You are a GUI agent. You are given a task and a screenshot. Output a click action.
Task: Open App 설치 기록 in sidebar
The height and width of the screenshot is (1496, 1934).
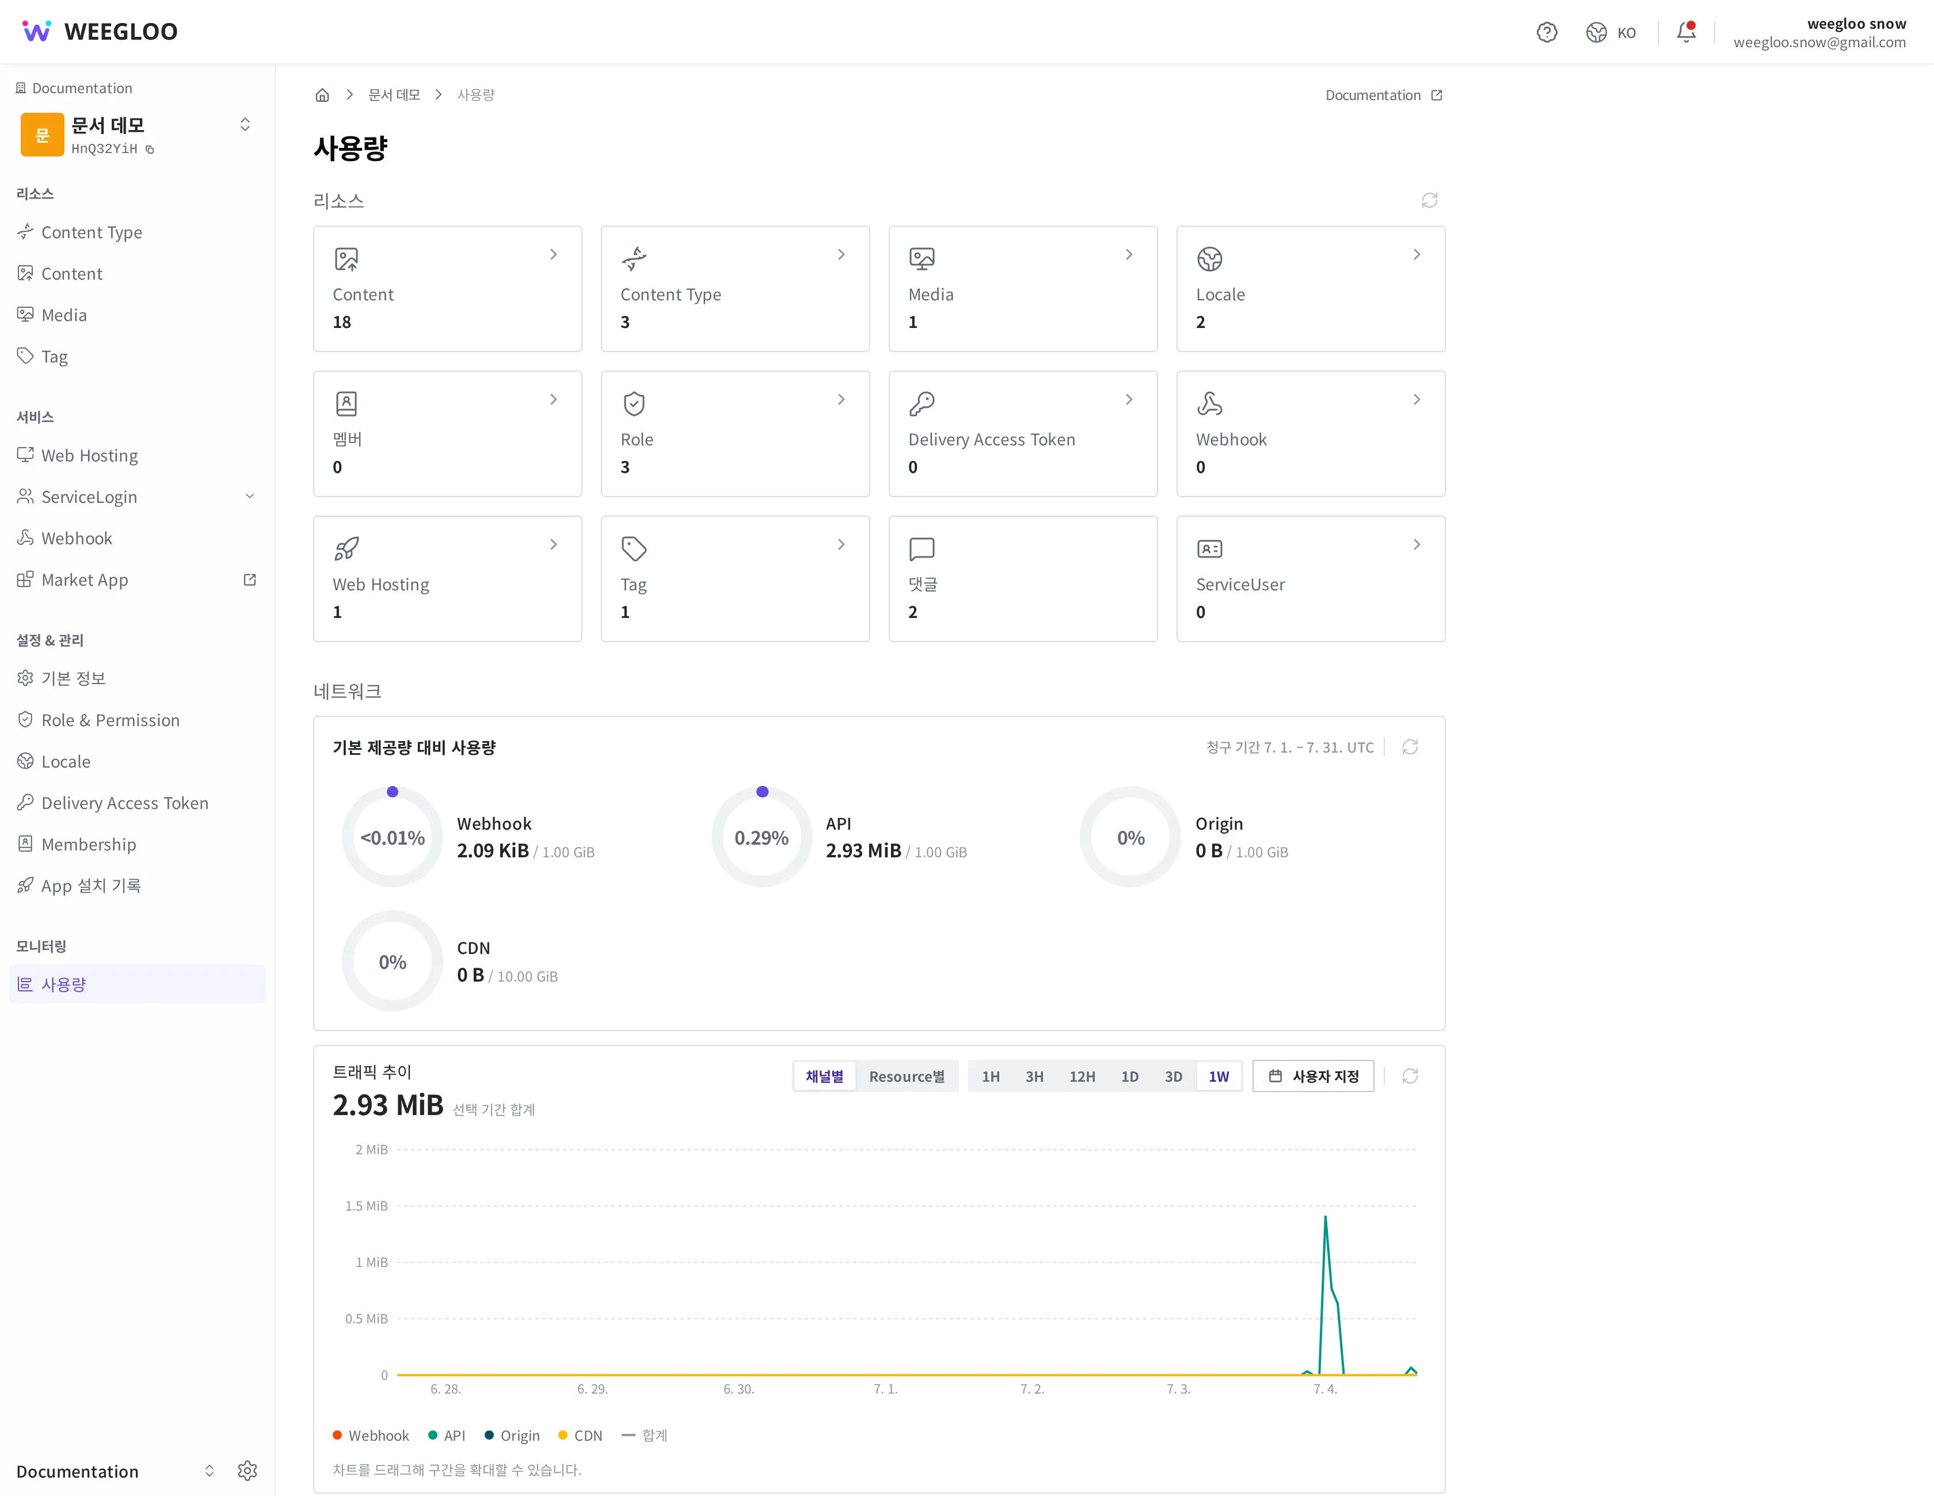137,885
